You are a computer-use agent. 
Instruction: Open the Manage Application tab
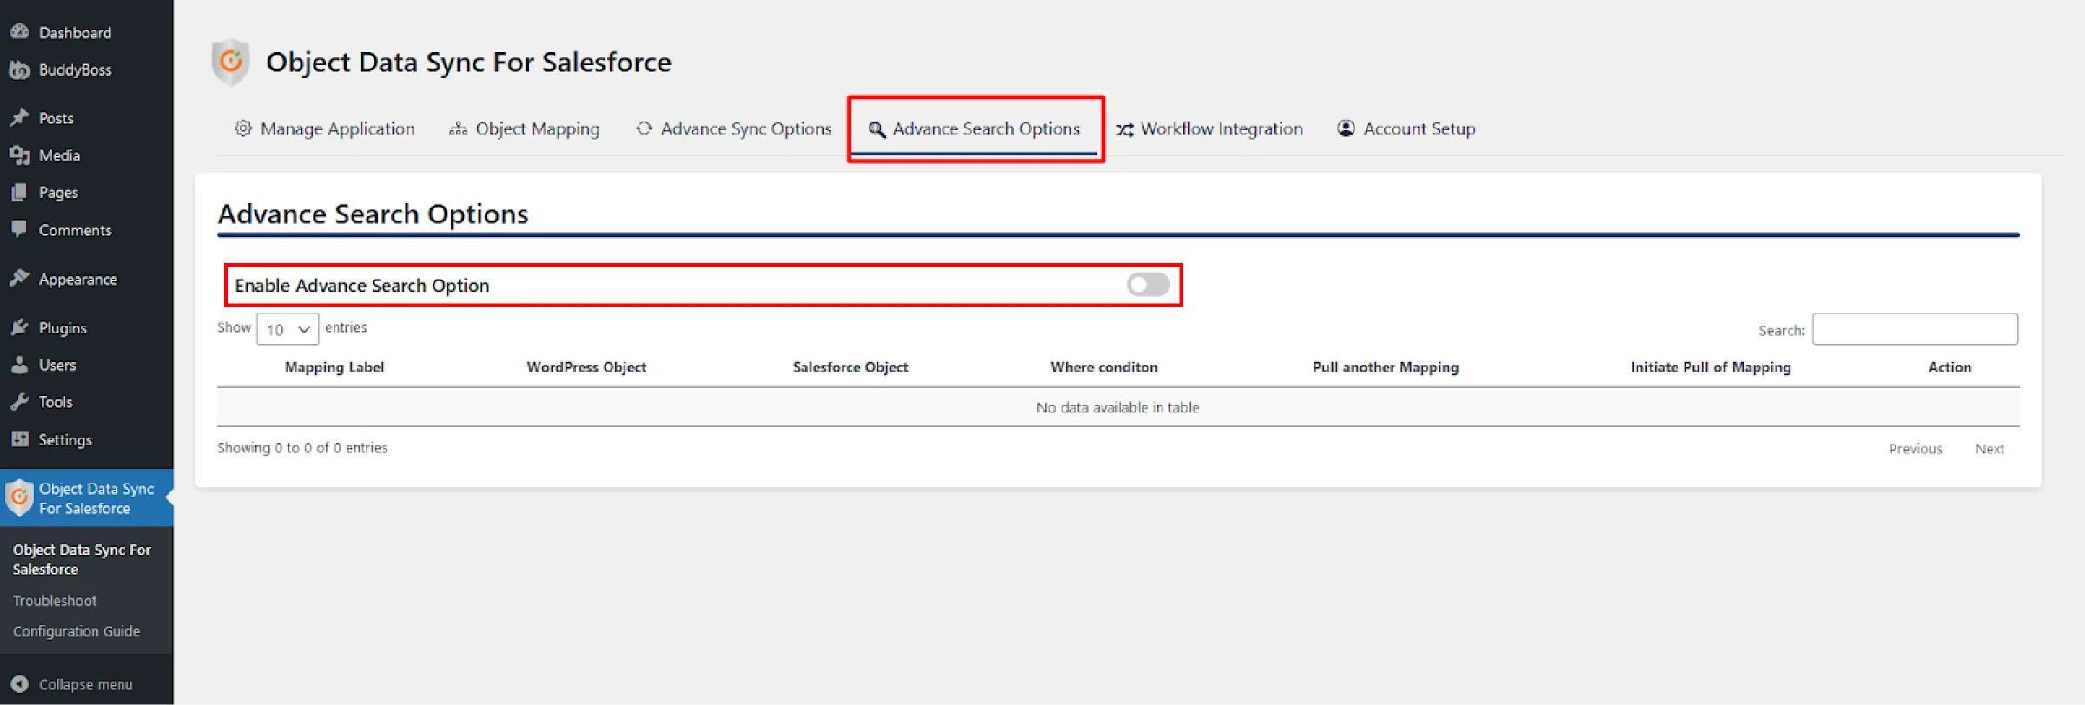click(x=325, y=128)
